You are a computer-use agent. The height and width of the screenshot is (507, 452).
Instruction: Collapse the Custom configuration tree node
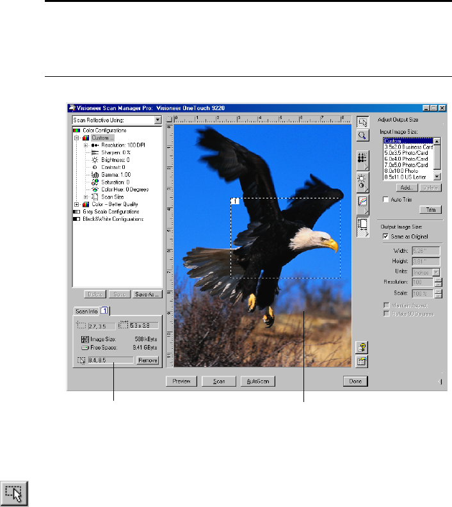[x=77, y=138]
